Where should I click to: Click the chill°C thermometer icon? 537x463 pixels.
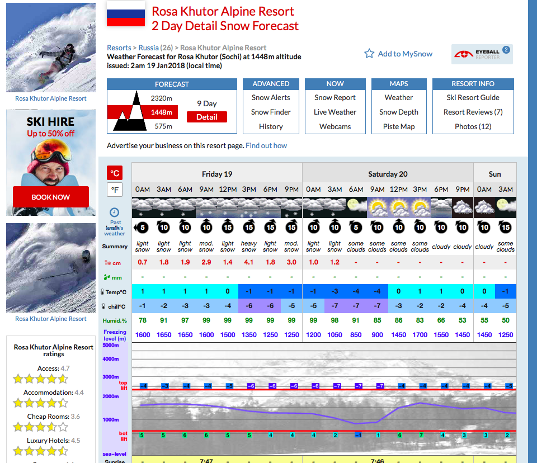click(x=103, y=306)
